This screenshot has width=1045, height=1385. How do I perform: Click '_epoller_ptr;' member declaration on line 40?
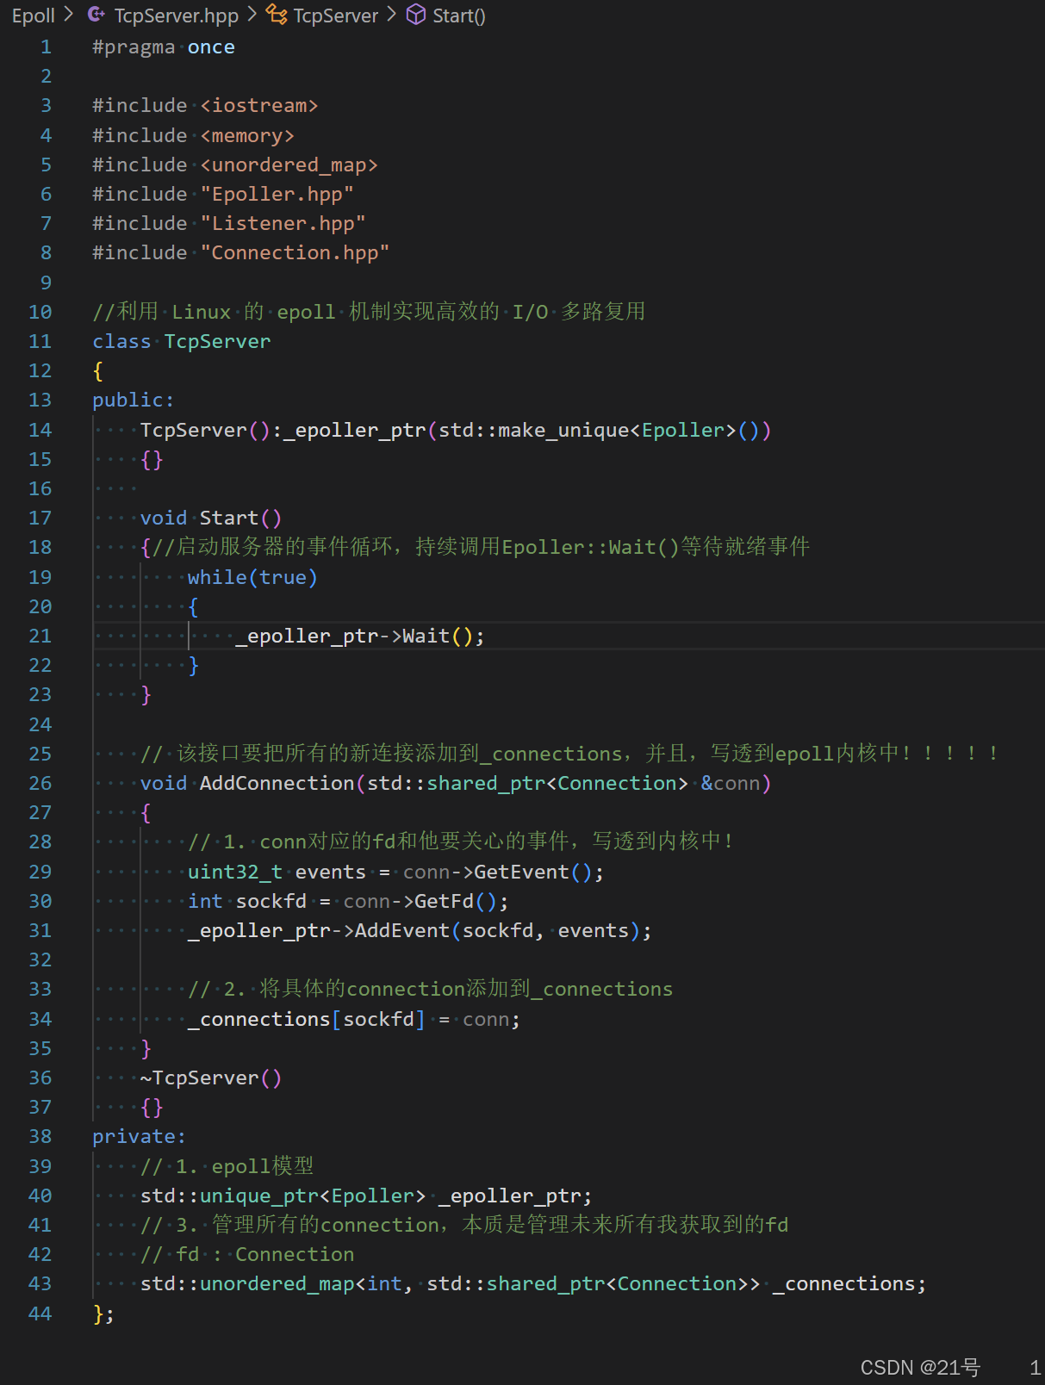[x=515, y=1196]
